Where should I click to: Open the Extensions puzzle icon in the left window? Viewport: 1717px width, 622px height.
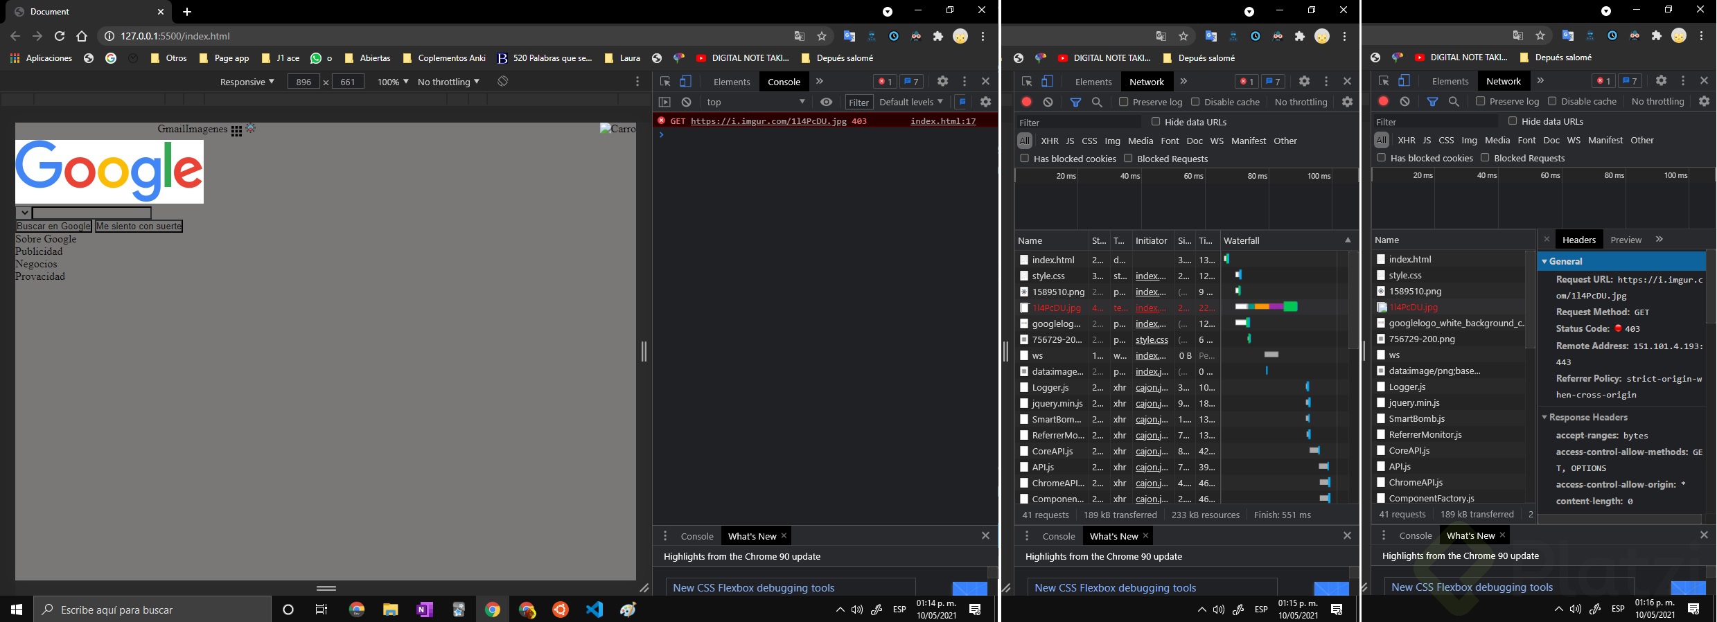click(938, 36)
